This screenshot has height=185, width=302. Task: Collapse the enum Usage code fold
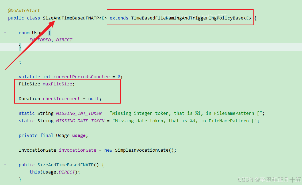pyautogui.click(x=5, y=33)
